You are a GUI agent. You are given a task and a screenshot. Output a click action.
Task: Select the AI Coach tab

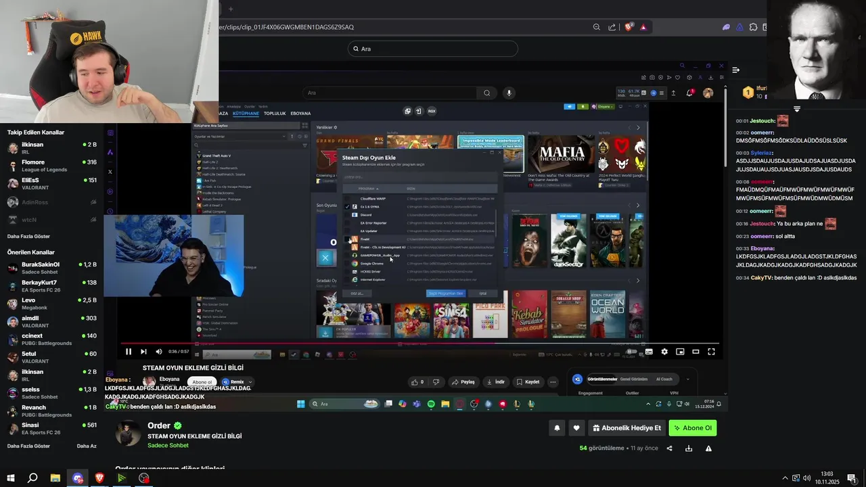tap(664, 379)
